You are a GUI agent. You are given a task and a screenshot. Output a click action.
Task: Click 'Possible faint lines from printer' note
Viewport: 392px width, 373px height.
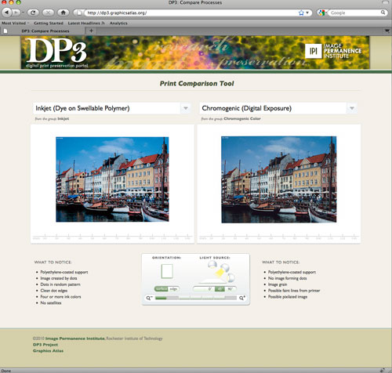click(x=294, y=291)
